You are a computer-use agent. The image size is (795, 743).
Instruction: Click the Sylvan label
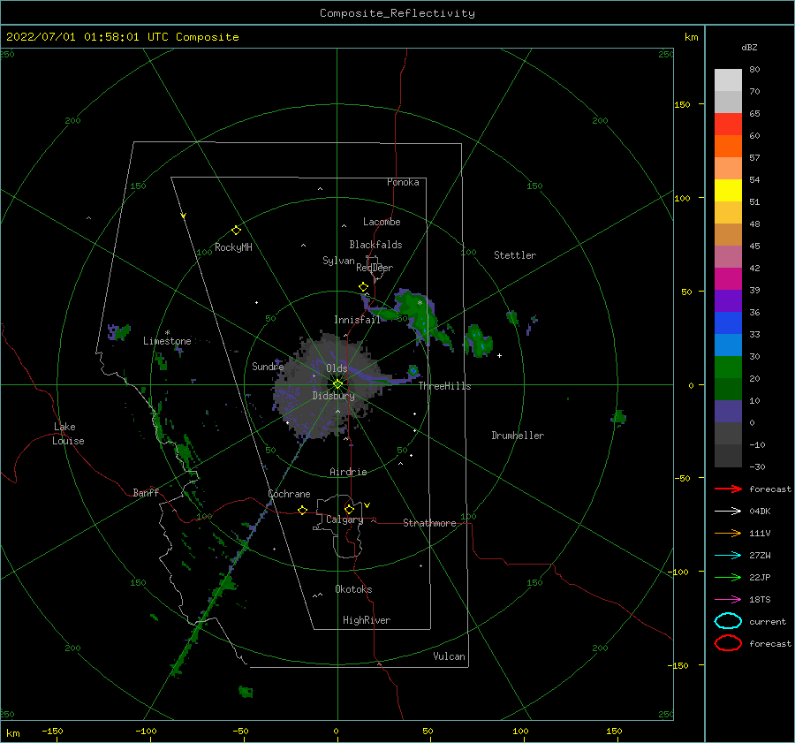[338, 260]
